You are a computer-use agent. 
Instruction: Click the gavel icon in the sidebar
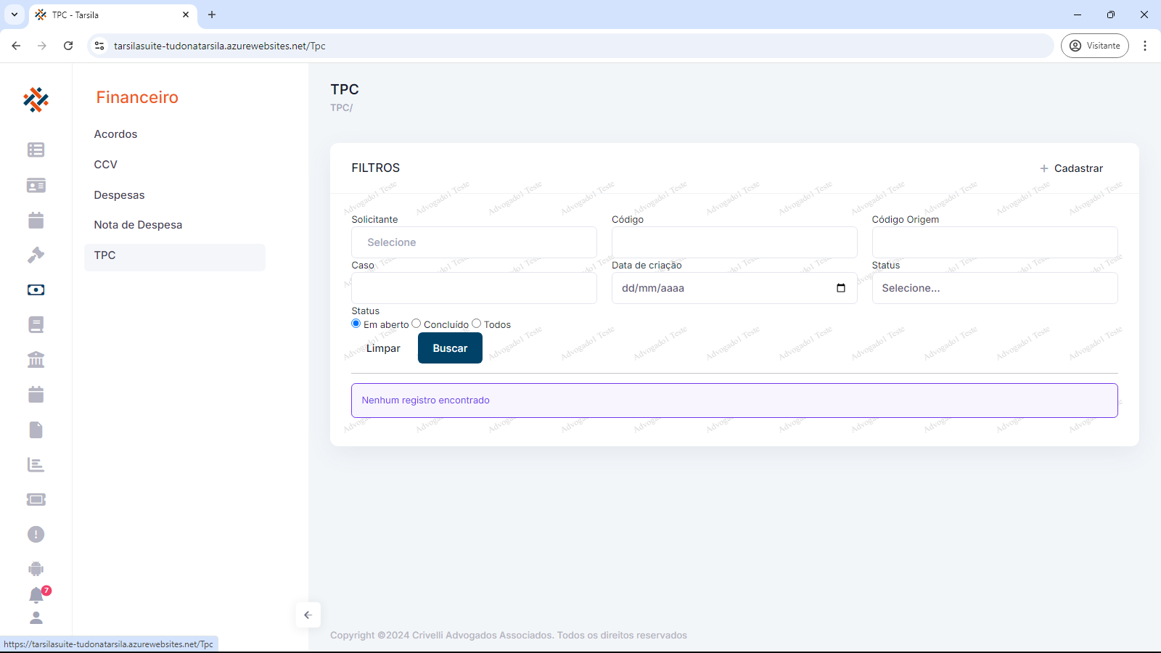[x=36, y=255]
